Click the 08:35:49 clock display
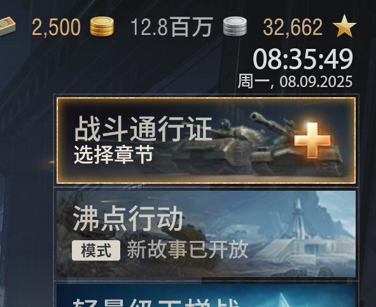 point(303,59)
